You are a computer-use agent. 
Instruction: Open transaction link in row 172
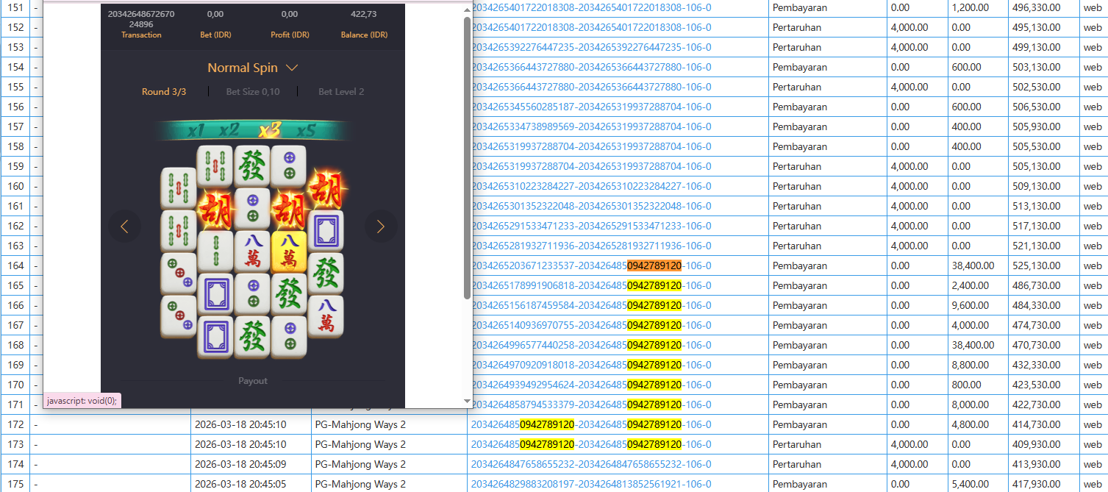click(x=591, y=424)
